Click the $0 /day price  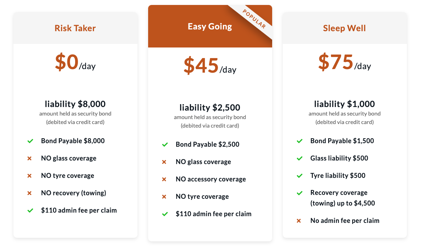pos(75,63)
